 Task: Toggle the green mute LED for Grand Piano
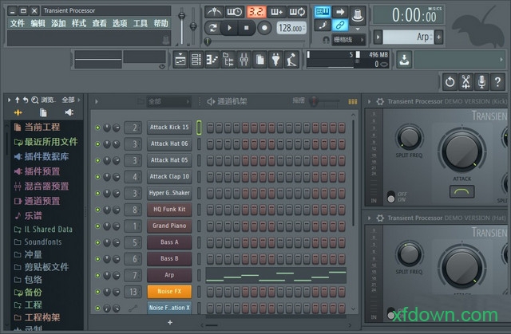click(x=98, y=226)
